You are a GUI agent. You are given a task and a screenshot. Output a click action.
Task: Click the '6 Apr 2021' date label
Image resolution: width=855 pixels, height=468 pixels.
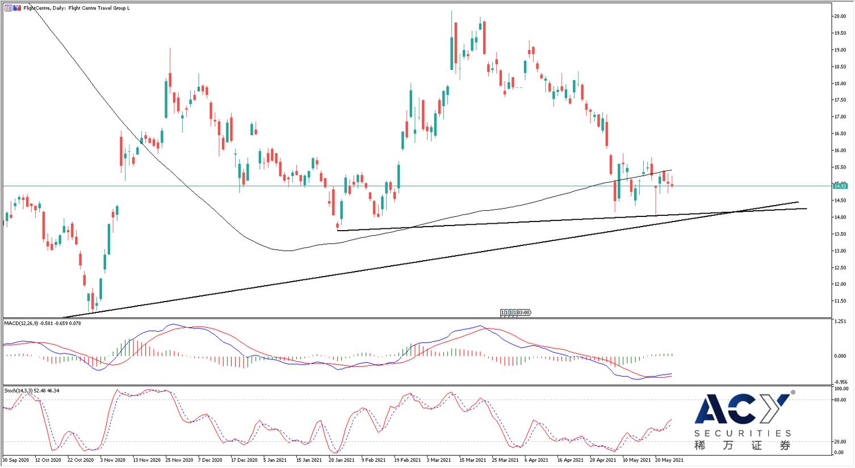537,461
